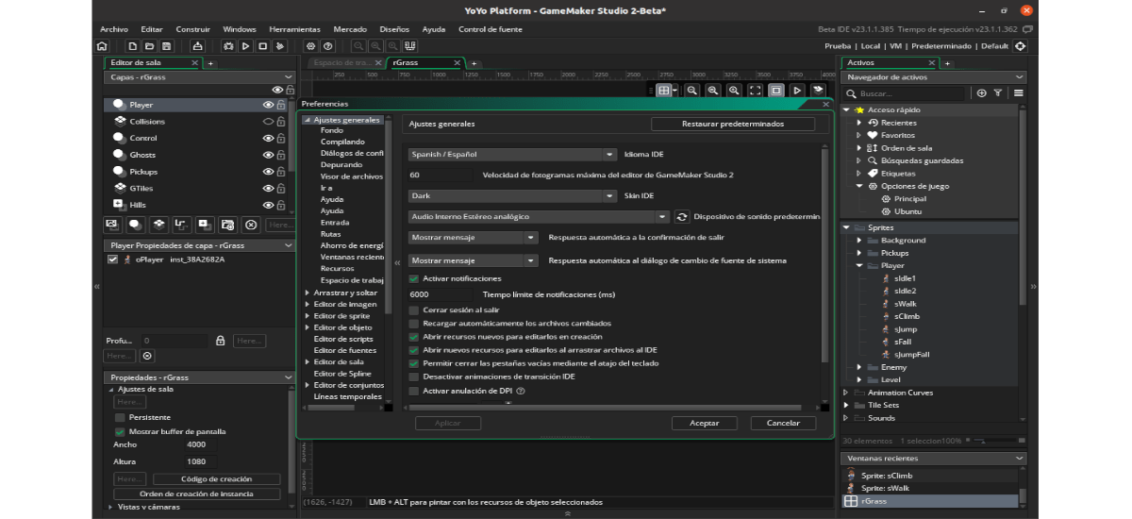Click the notification timeout 6000 field

point(440,294)
